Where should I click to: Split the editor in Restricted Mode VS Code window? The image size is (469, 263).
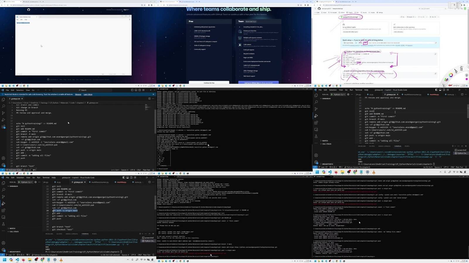pyautogui.click(x=149, y=99)
